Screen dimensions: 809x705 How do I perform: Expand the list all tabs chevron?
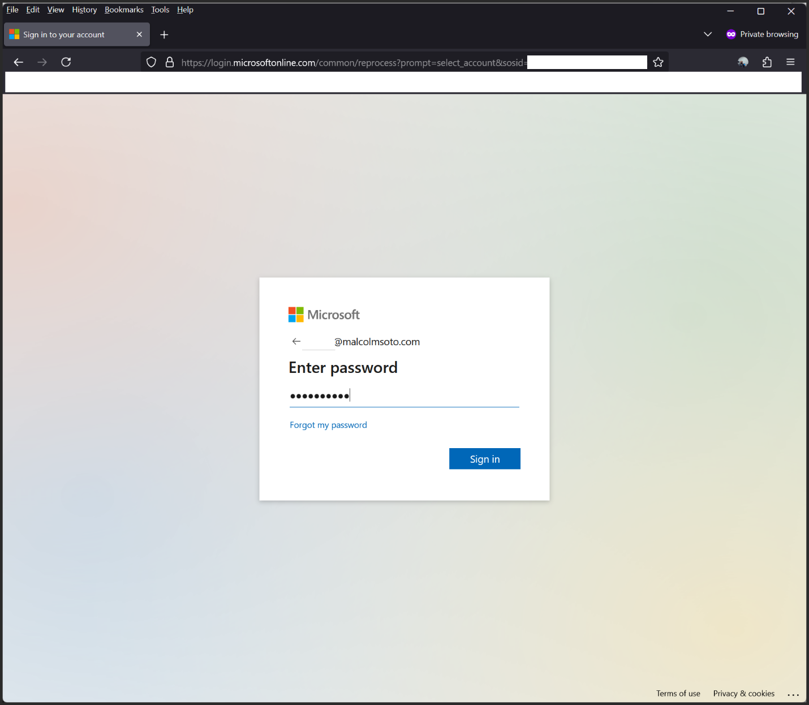click(x=707, y=35)
